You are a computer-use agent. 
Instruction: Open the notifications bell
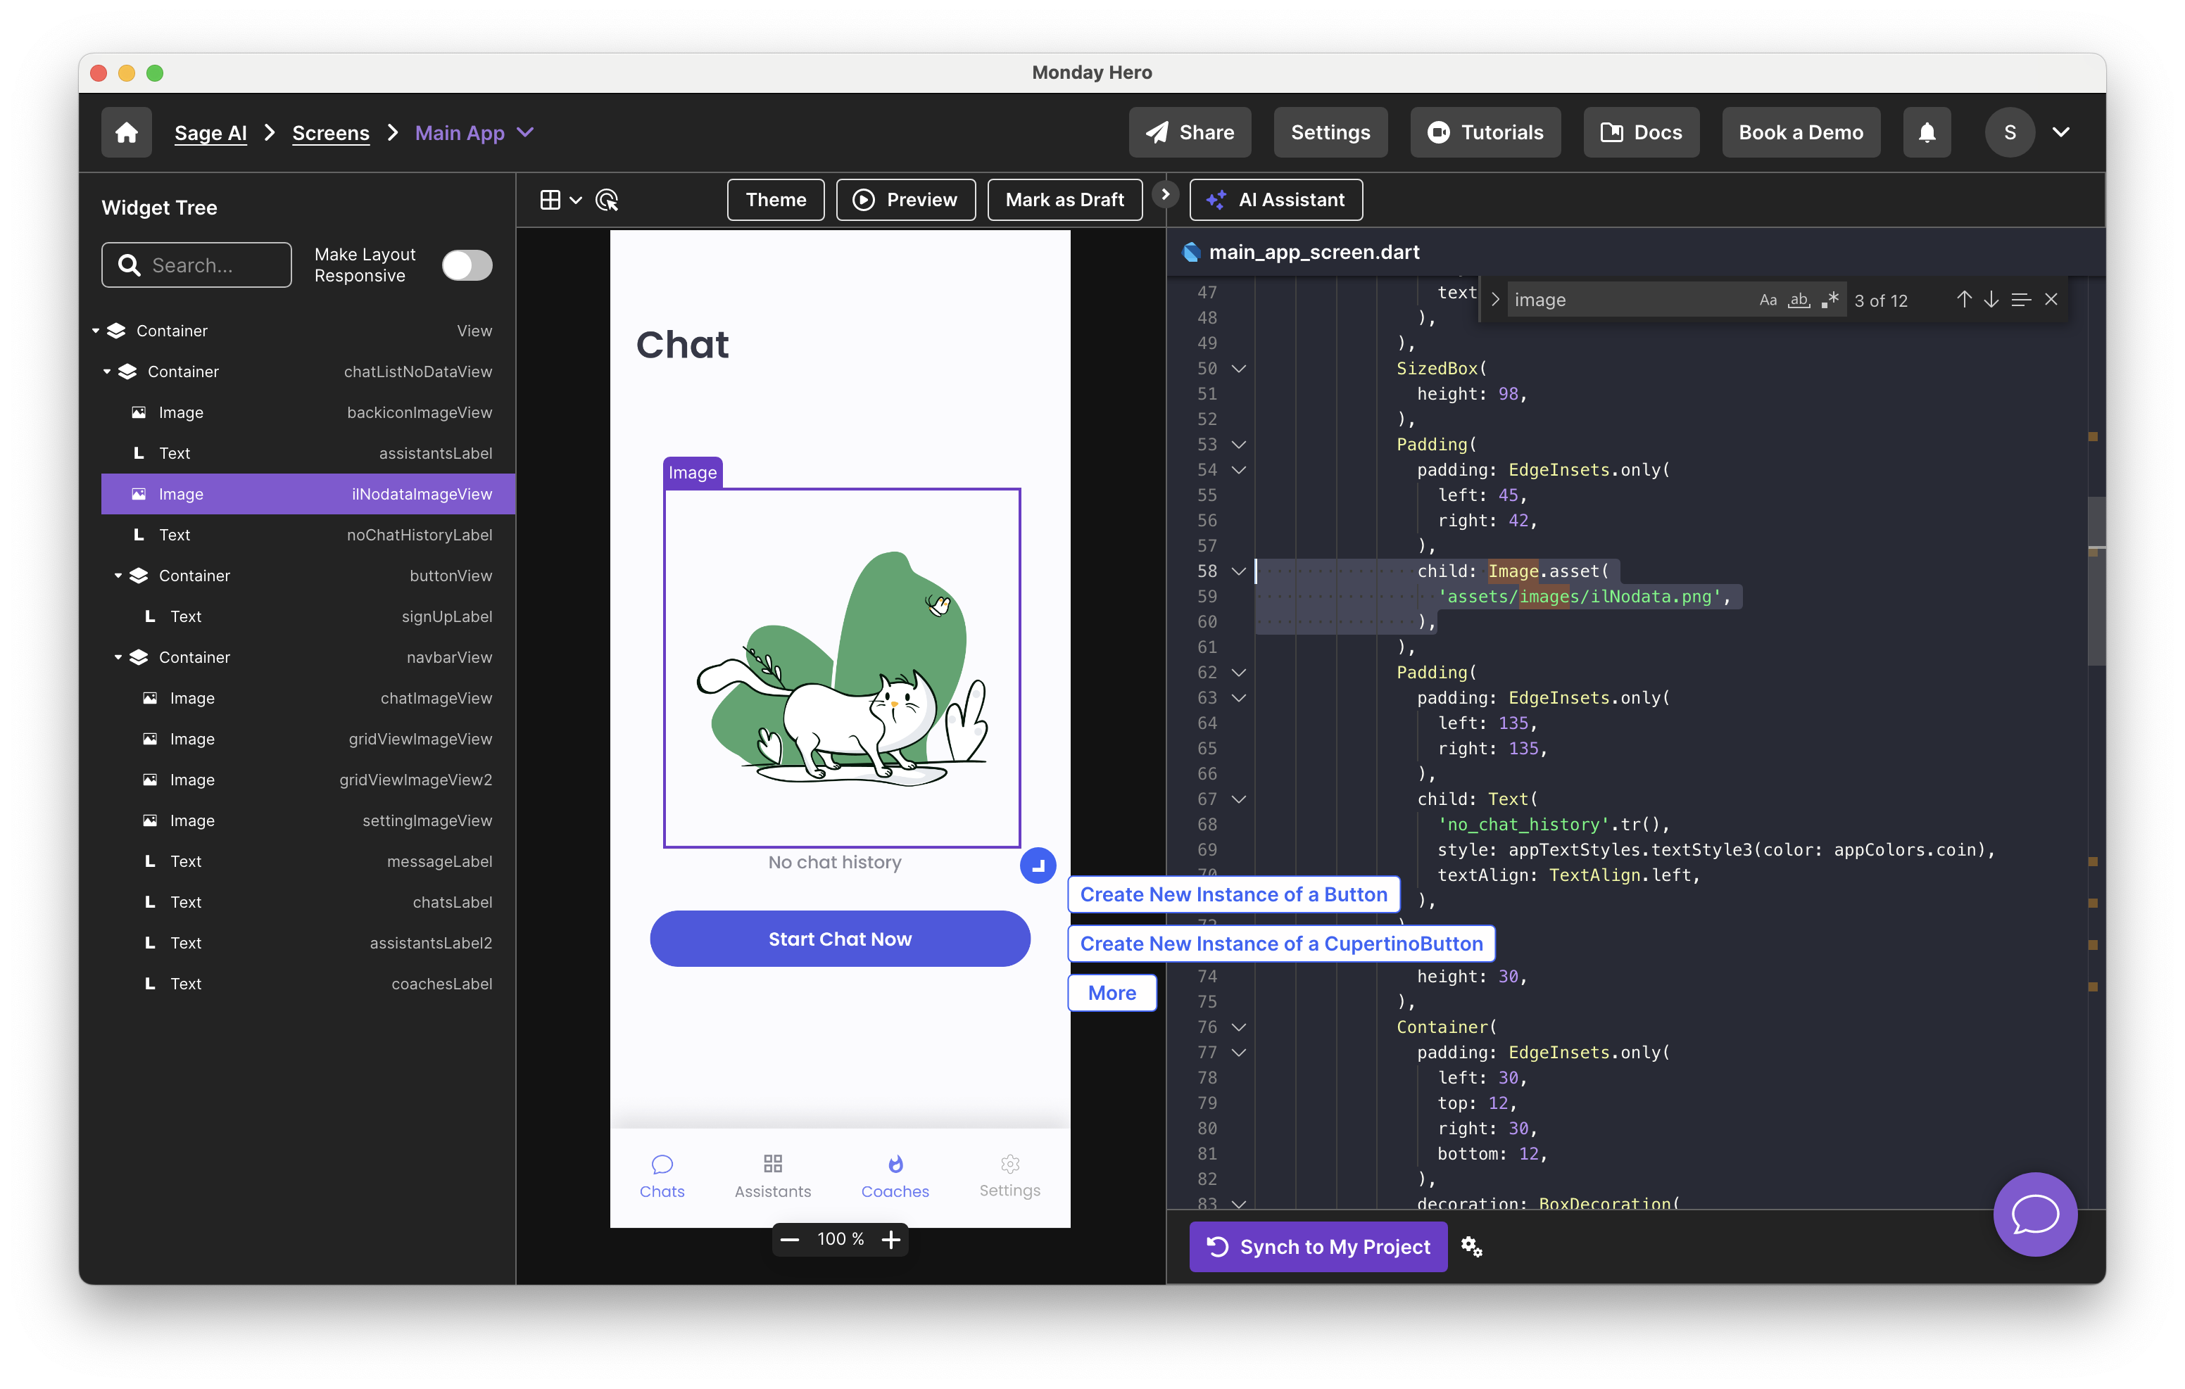point(1927,132)
